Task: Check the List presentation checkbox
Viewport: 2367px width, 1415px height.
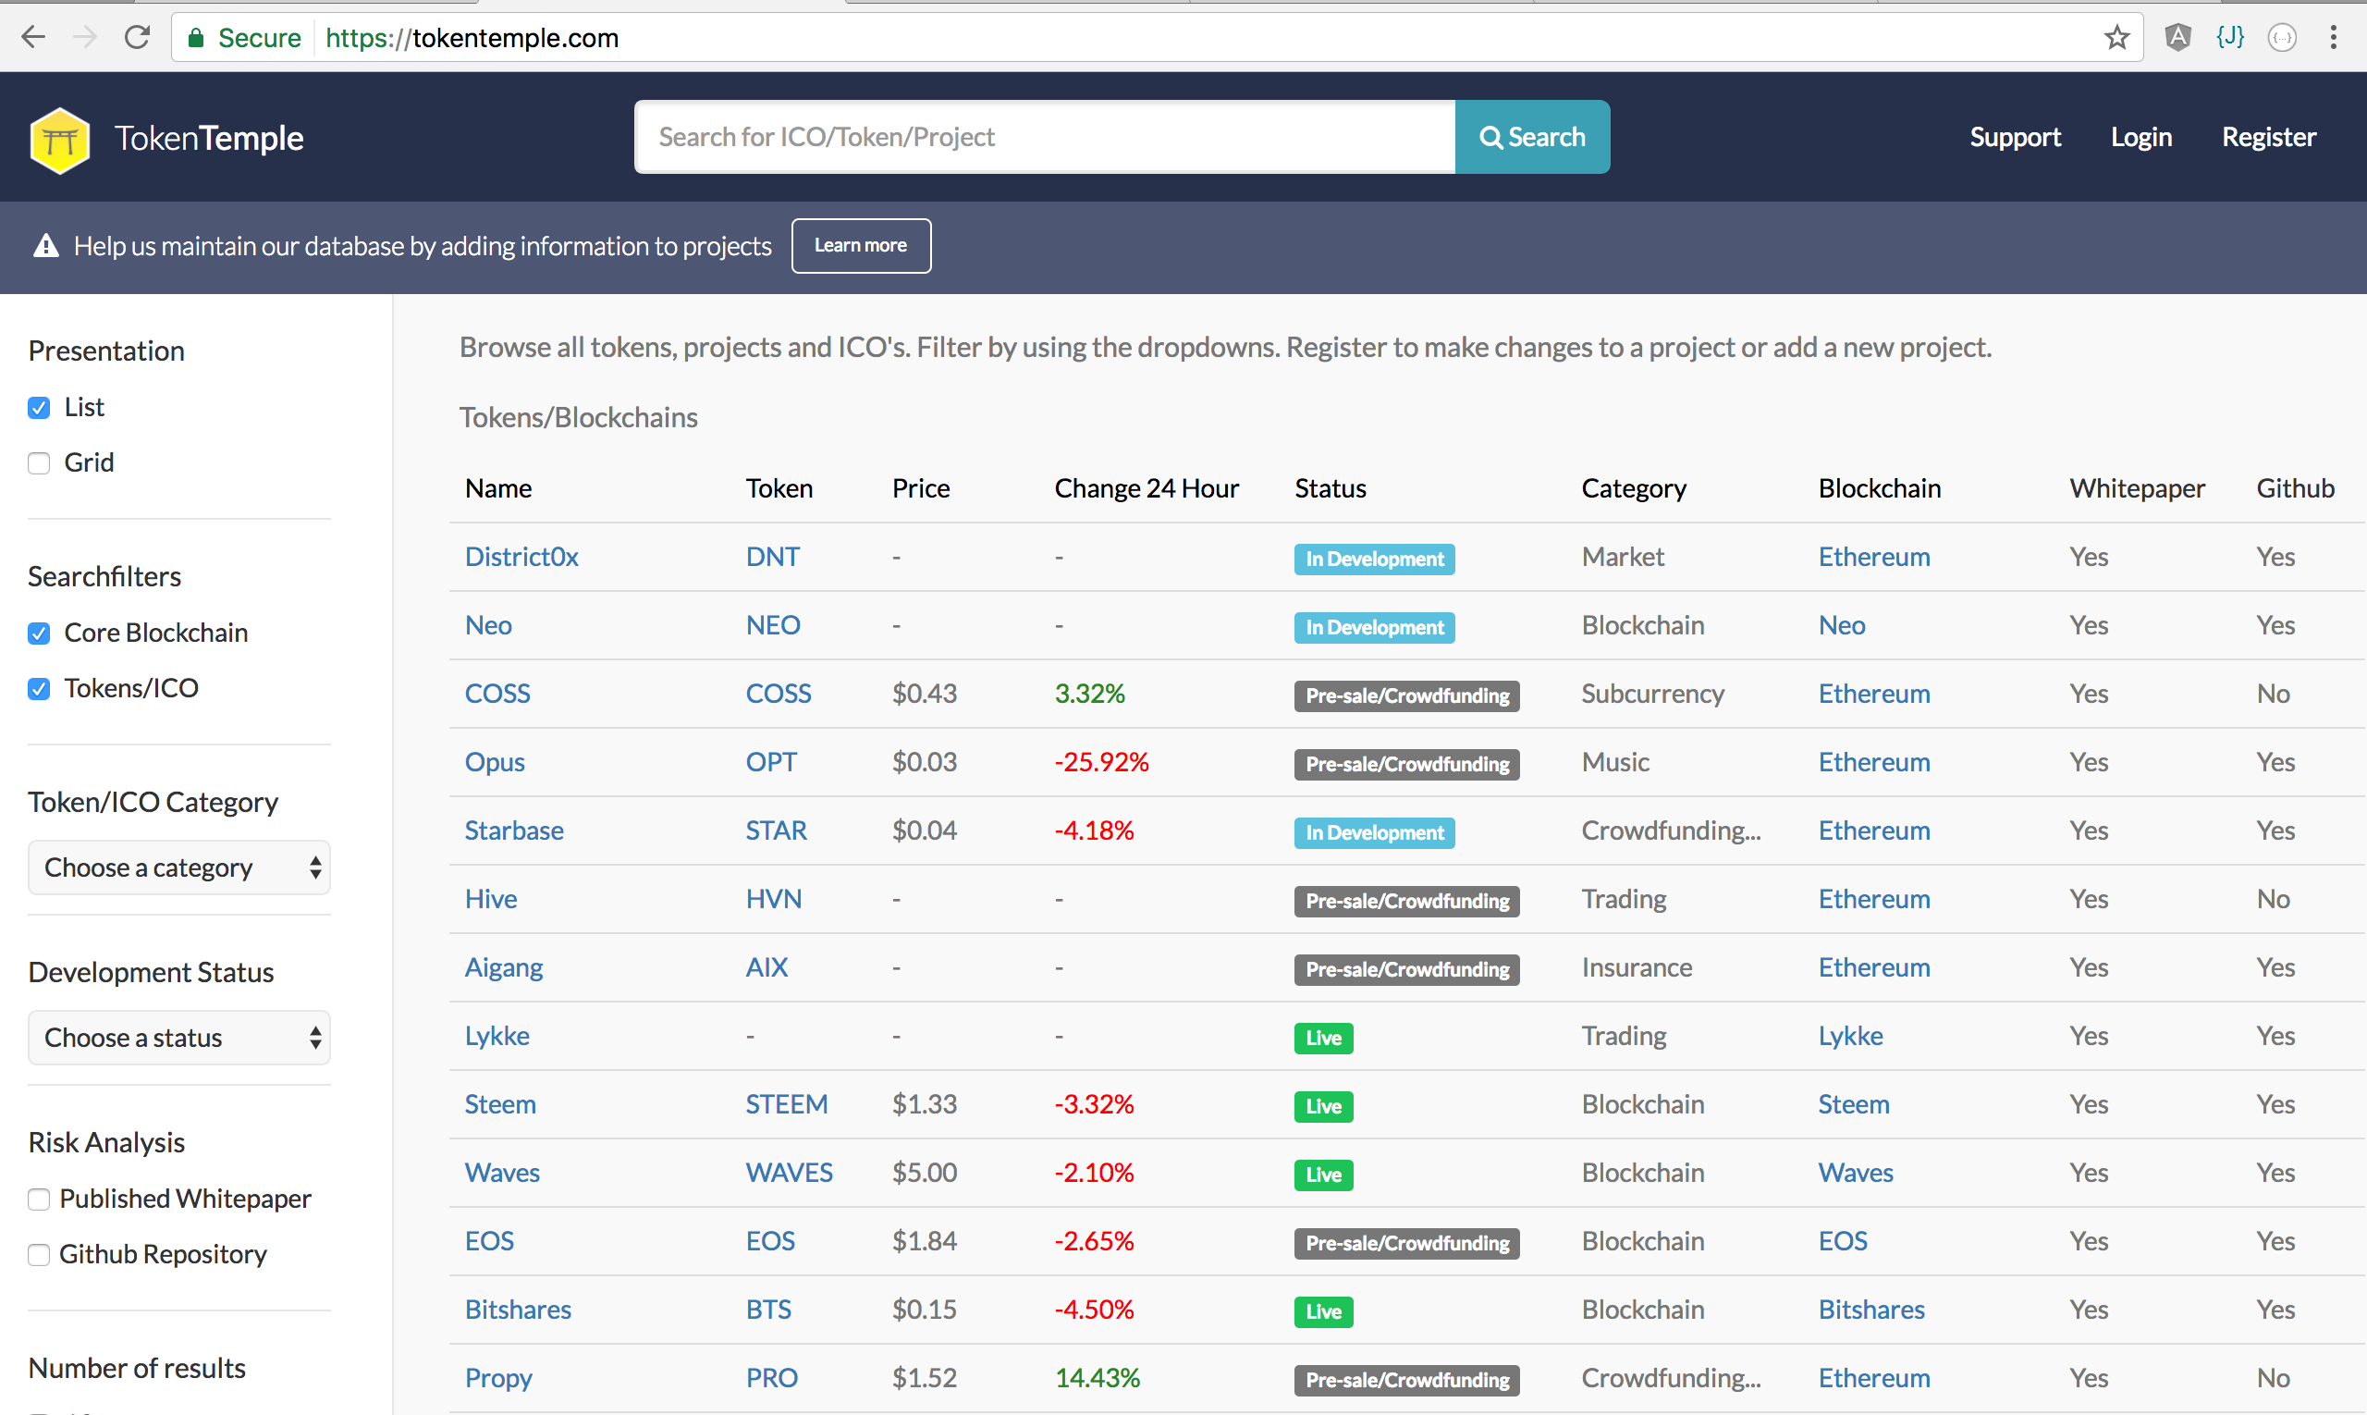Action: pos(39,408)
